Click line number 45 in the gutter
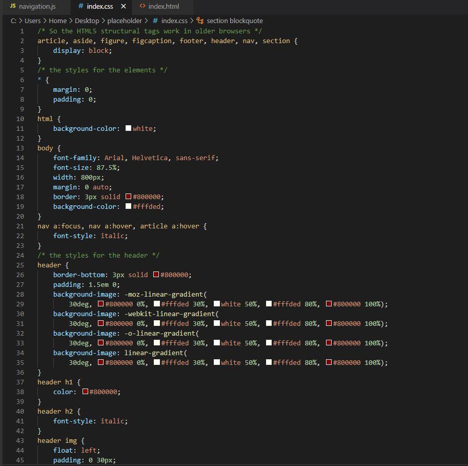Screen dimensions: 468x466 tap(20, 460)
